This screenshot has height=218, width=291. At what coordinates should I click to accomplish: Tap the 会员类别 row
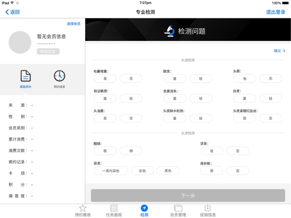point(21,128)
